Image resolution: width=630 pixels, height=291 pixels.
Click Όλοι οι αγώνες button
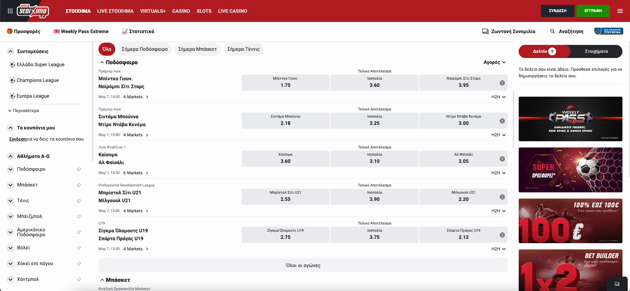tap(303, 265)
